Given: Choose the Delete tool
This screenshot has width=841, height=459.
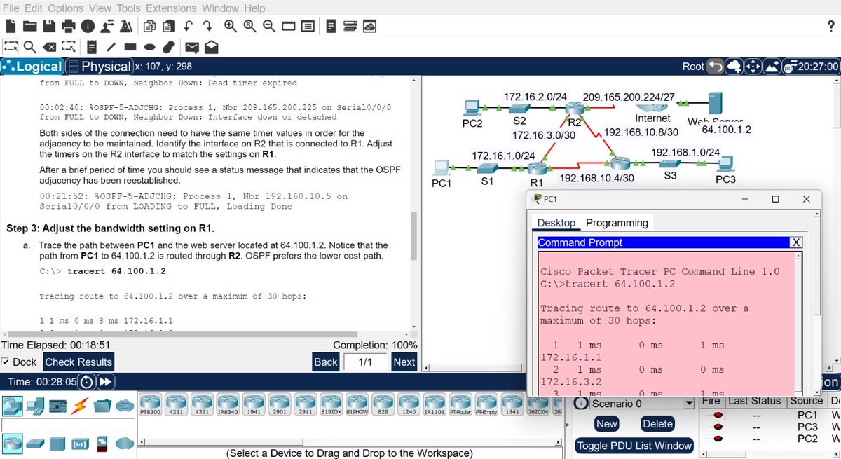Looking at the screenshot, I should [x=49, y=47].
